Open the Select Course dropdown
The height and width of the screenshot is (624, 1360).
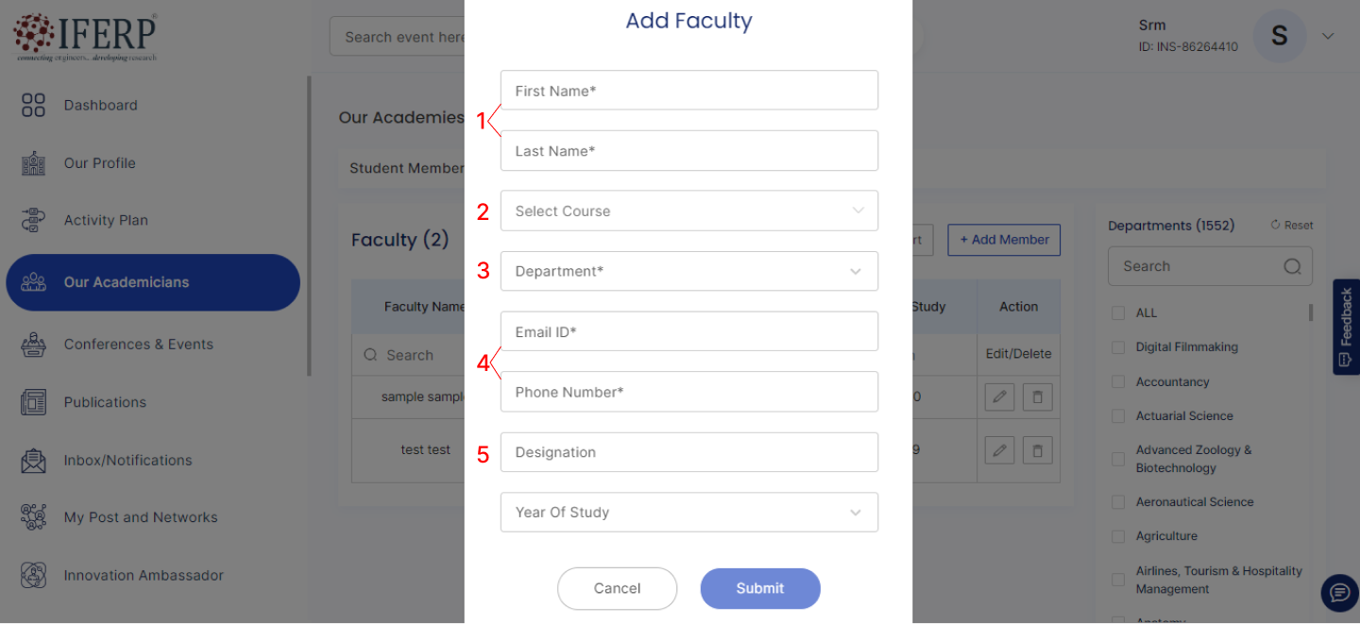[688, 211]
